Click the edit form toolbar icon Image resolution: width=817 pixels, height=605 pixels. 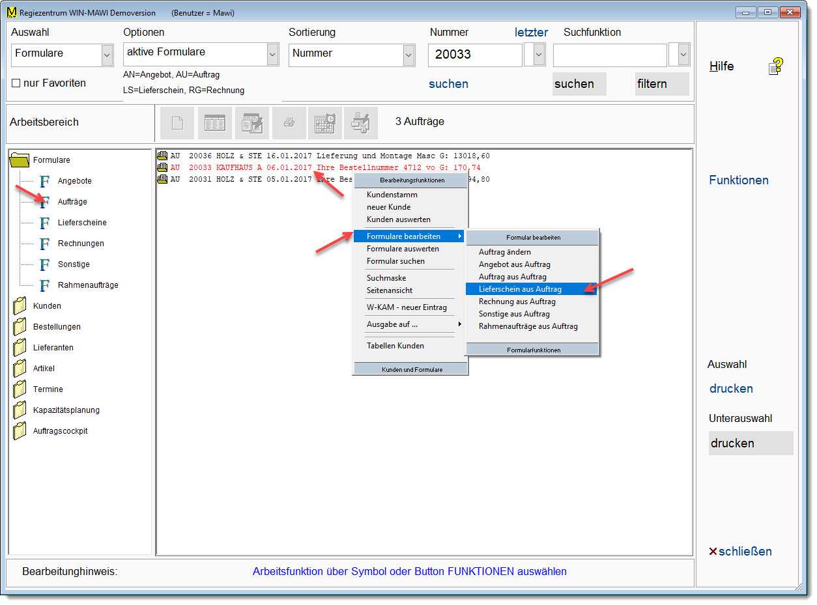click(251, 123)
